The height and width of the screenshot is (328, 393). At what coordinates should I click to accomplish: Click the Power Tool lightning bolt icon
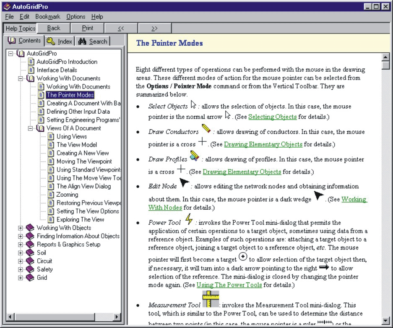pyautogui.click(x=189, y=219)
